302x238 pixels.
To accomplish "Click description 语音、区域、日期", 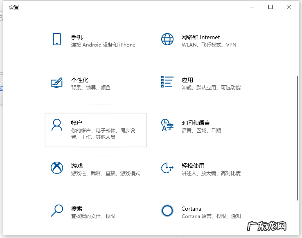I will click(x=201, y=130).
